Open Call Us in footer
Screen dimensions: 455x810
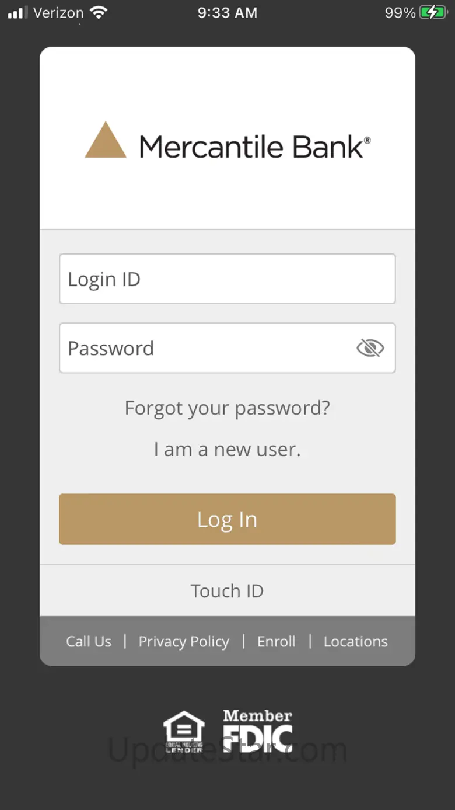click(89, 642)
